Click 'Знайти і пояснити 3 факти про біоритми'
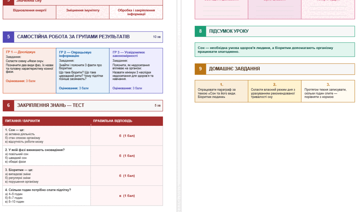Image resolution: width=357 pixels, height=212 pixels. pos(81,67)
